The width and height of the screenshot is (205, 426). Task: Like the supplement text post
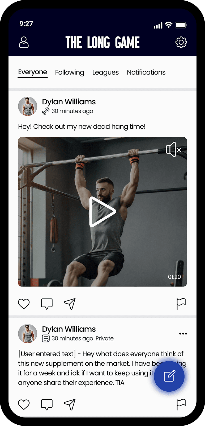coord(24,404)
